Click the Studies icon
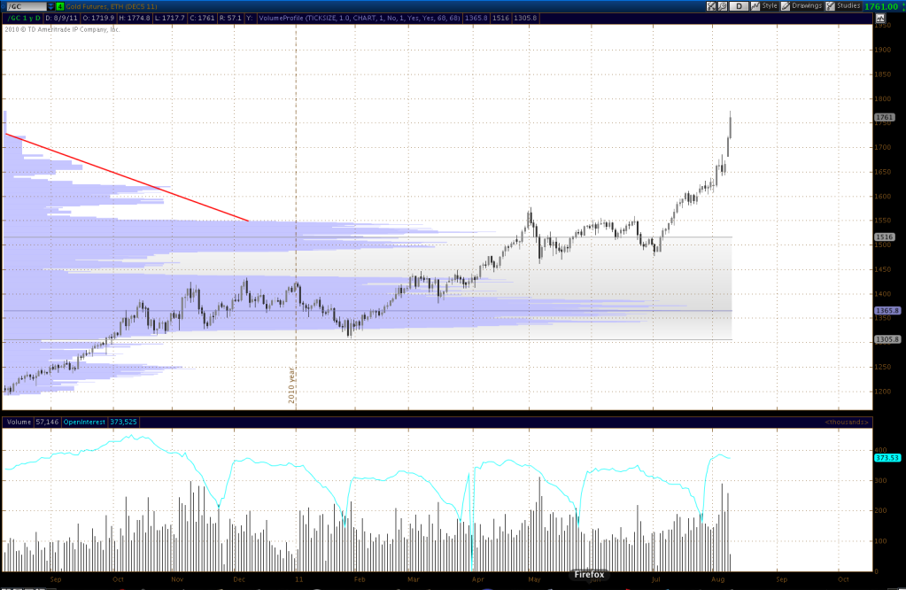The image size is (906, 590). point(830,6)
